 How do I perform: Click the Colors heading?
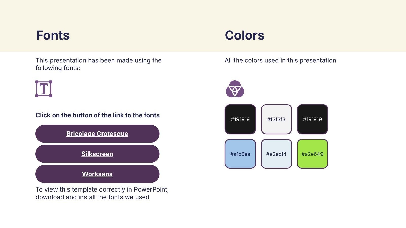coord(244,35)
